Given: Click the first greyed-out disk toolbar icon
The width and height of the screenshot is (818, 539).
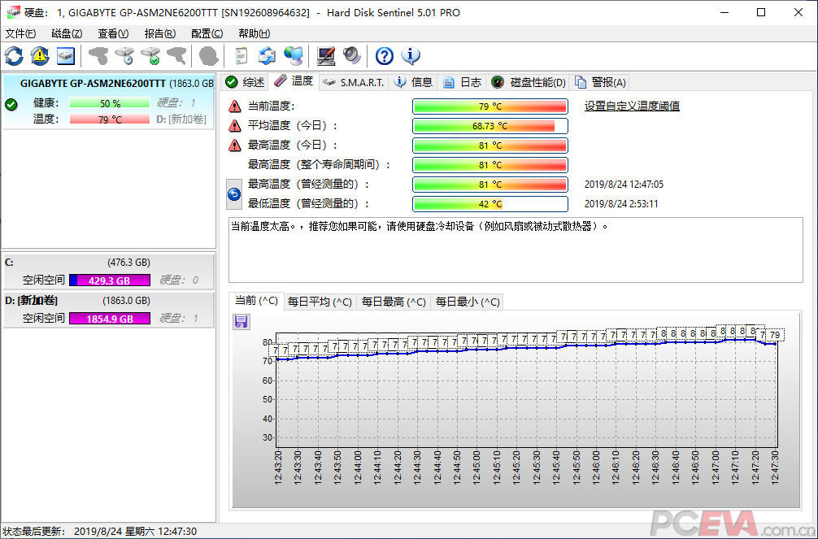Looking at the screenshot, I should [98, 56].
